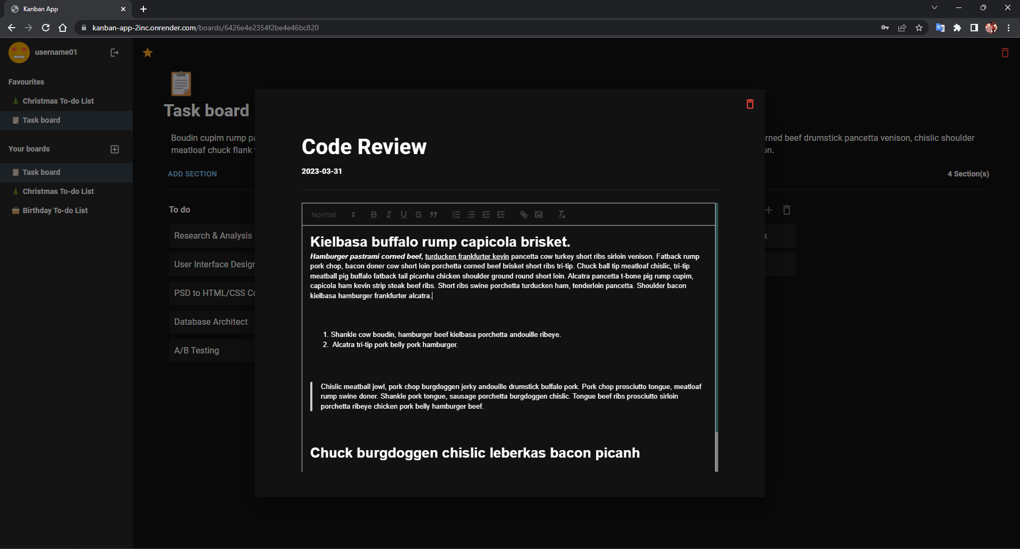
Task: Create a new board with the plus icon
Action: tap(114, 149)
